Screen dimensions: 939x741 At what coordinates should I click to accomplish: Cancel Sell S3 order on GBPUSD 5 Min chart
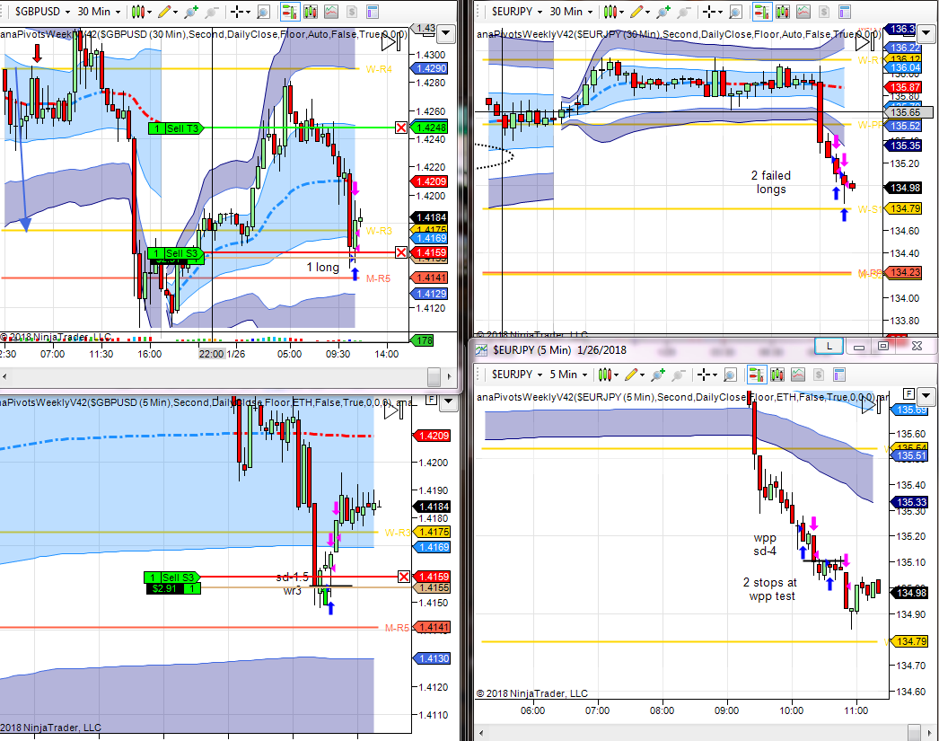coord(404,577)
